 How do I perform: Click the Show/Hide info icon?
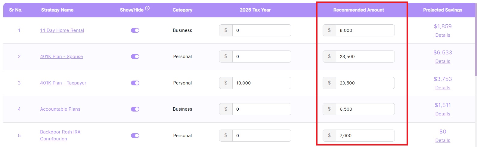tap(147, 8)
